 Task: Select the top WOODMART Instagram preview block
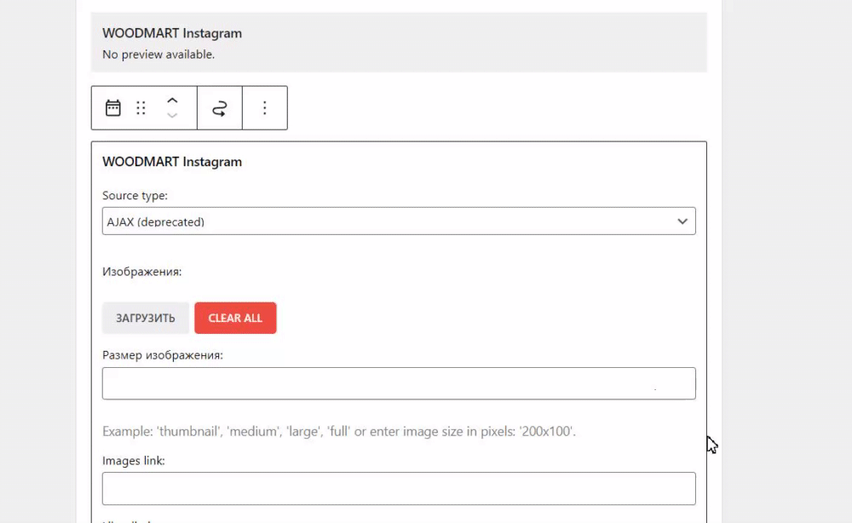pos(399,43)
